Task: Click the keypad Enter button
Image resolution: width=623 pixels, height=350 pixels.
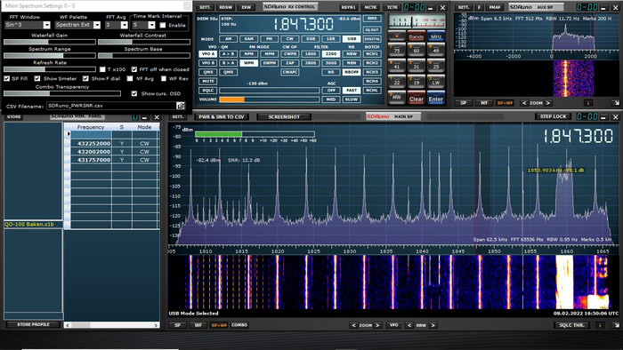Action: pos(436,99)
